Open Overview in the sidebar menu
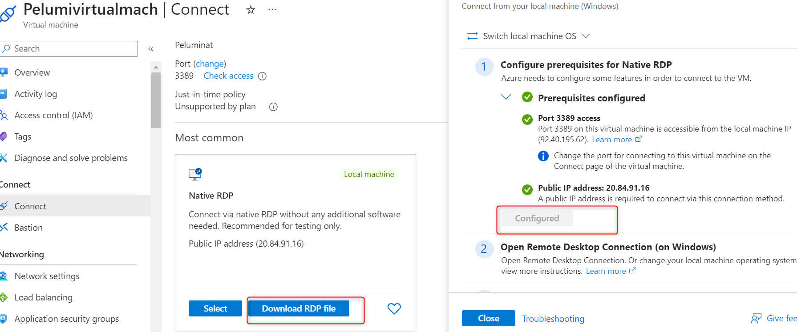The width and height of the screenshot is (797, 332). [32, 72]
